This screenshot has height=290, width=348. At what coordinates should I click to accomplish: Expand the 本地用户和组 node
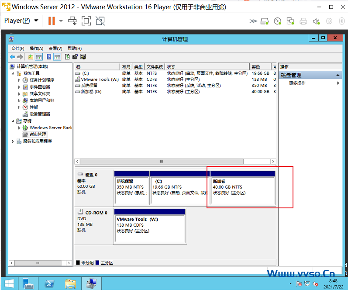(19, 100)
